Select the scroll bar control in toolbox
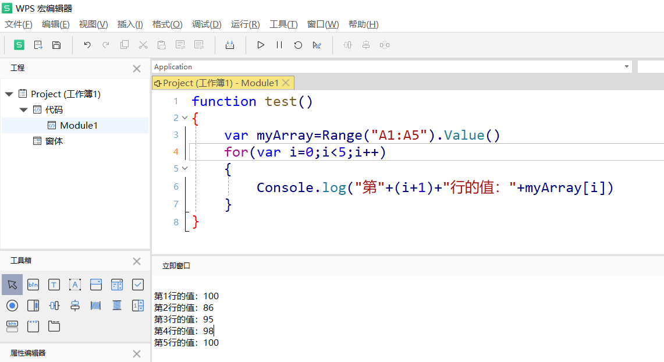 tap(33, 306)
